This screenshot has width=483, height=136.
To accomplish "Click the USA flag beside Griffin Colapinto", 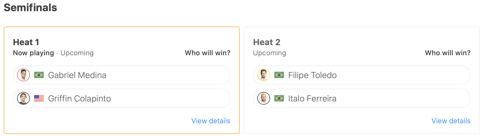I will [x=39, y=98].
